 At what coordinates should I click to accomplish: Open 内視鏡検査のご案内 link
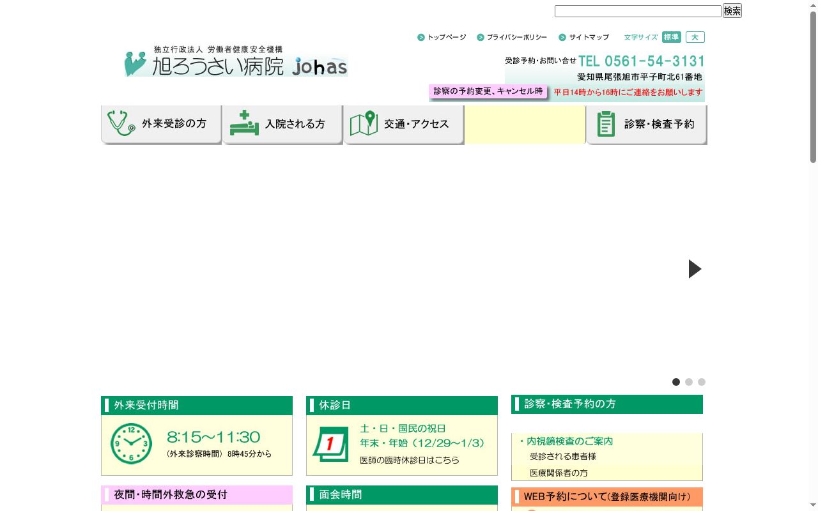tap(569, 441)
